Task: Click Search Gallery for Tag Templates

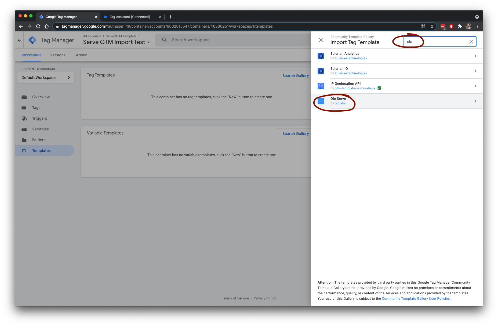Action: [296, 76]
